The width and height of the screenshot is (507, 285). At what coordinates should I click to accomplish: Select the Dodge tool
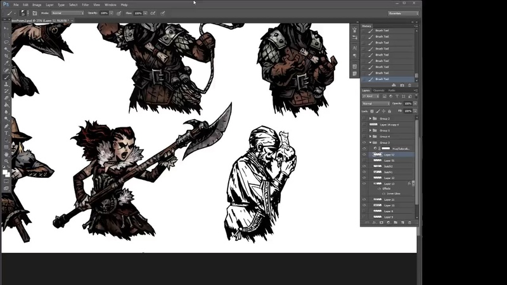6,118
